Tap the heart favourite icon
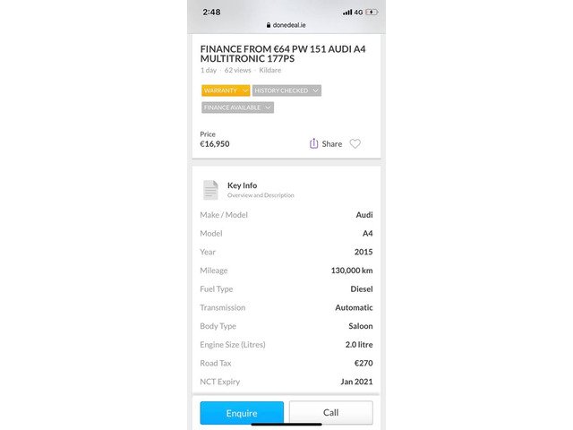The width and height of the screenshot is (573, 430). point(355,143)
